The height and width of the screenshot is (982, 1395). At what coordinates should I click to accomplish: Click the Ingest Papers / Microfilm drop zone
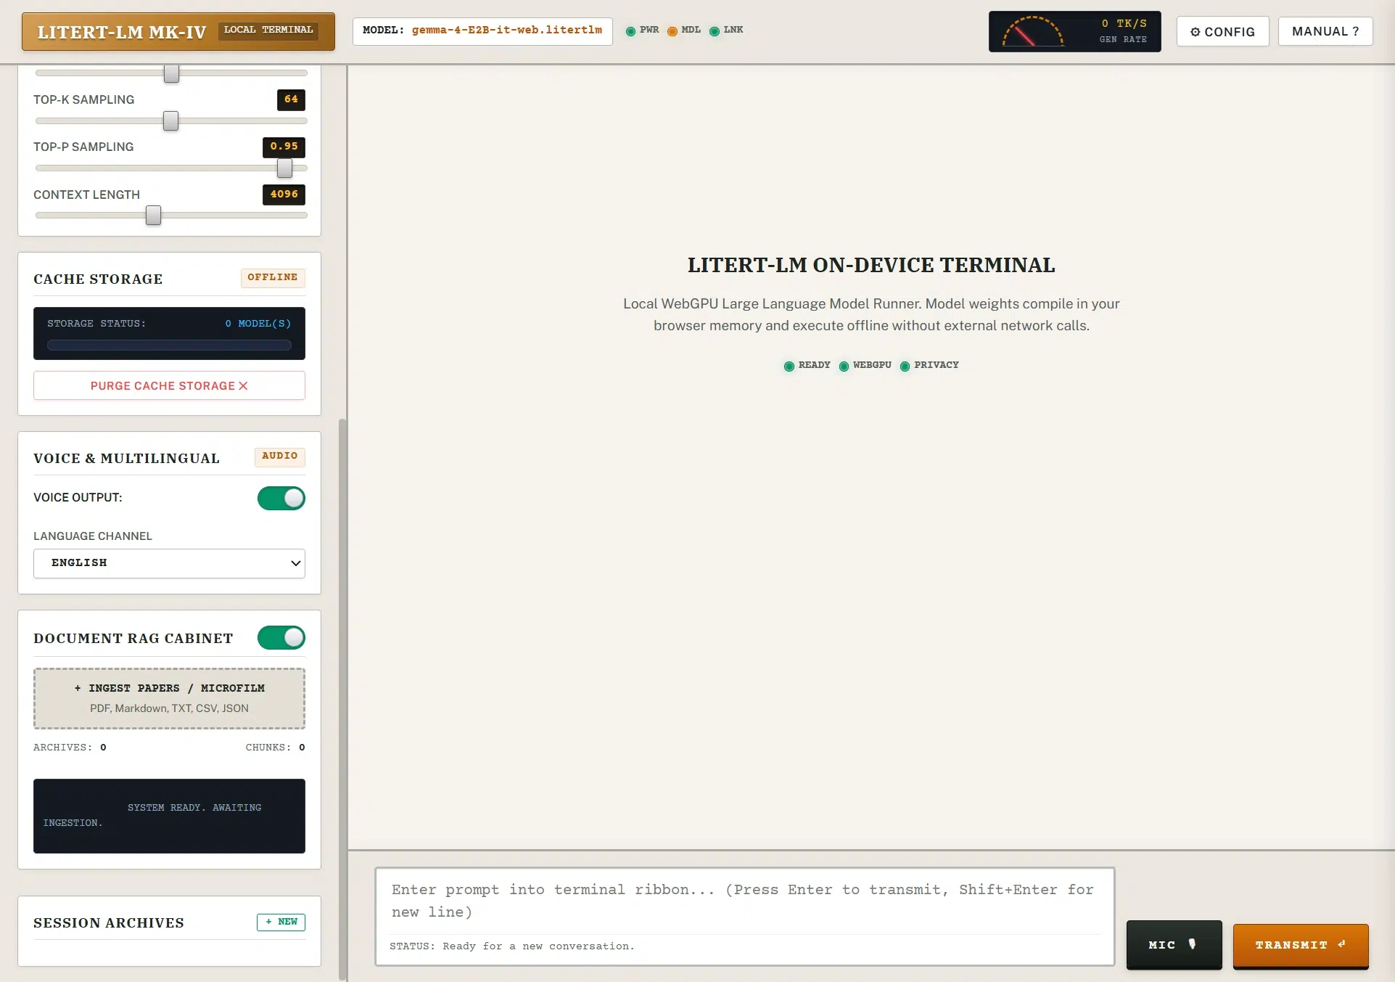(169, 698)
